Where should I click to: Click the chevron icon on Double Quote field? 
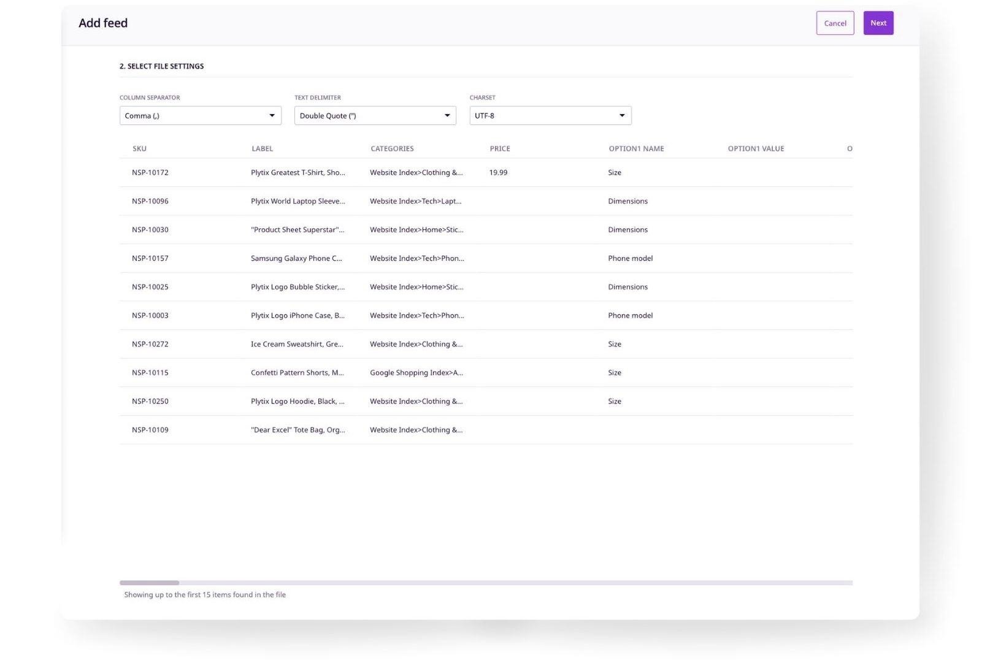447,115
